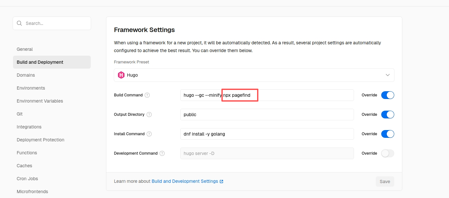The image size is (449, 198).
Task: Open the Build and Development Settings link
Action: [x=184, y=181]
